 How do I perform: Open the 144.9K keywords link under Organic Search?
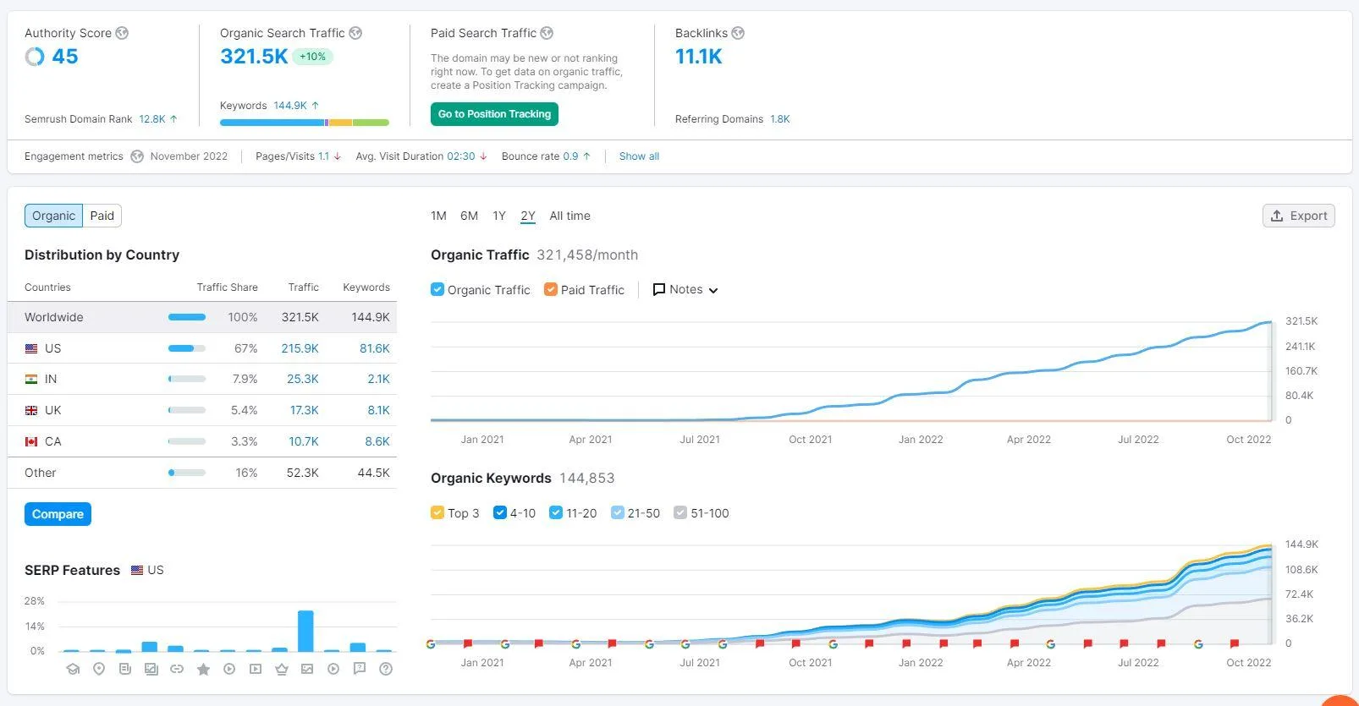coord(290,106)
